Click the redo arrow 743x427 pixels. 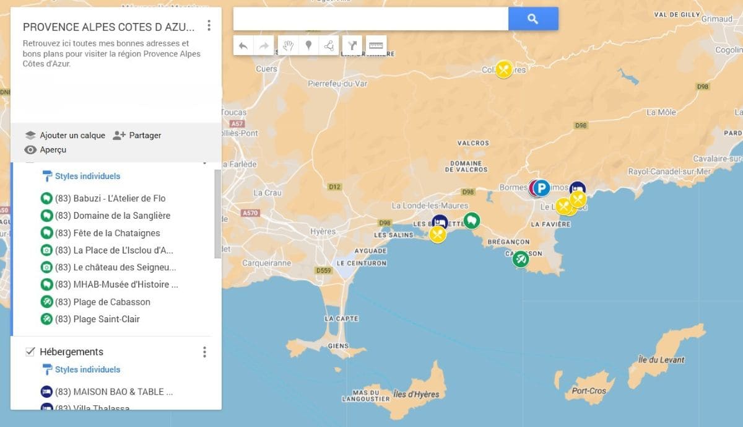(x=264, y=45)
